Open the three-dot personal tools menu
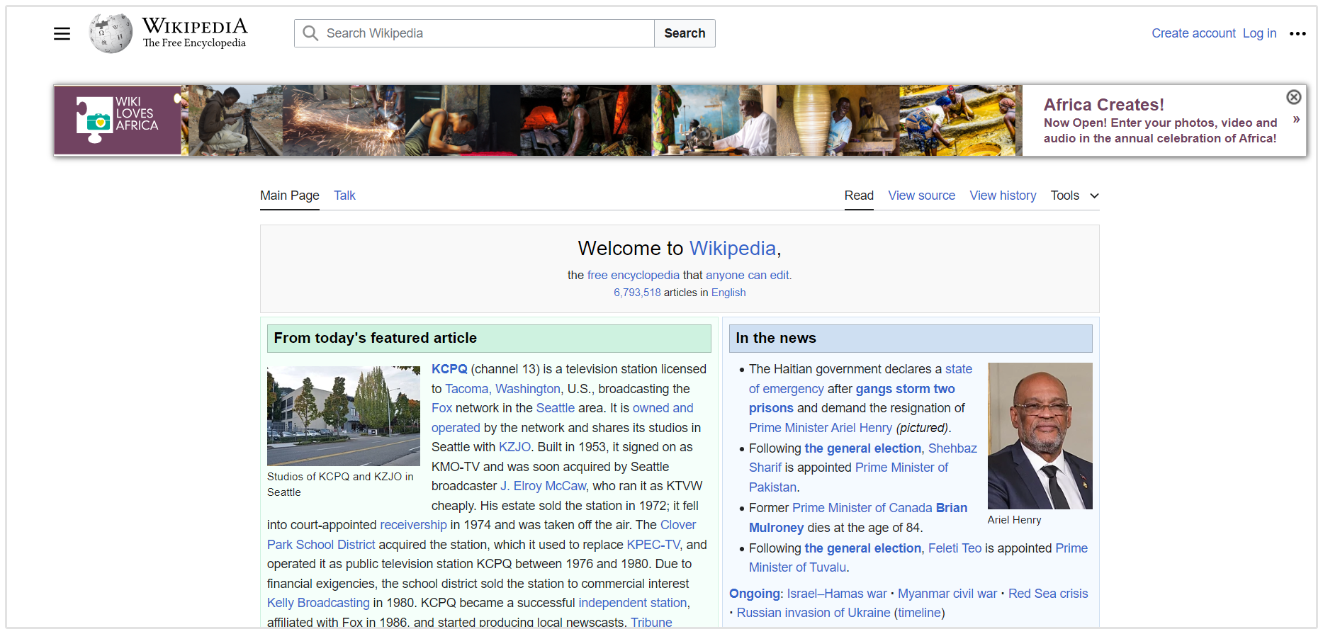 tap(1297, 33)
